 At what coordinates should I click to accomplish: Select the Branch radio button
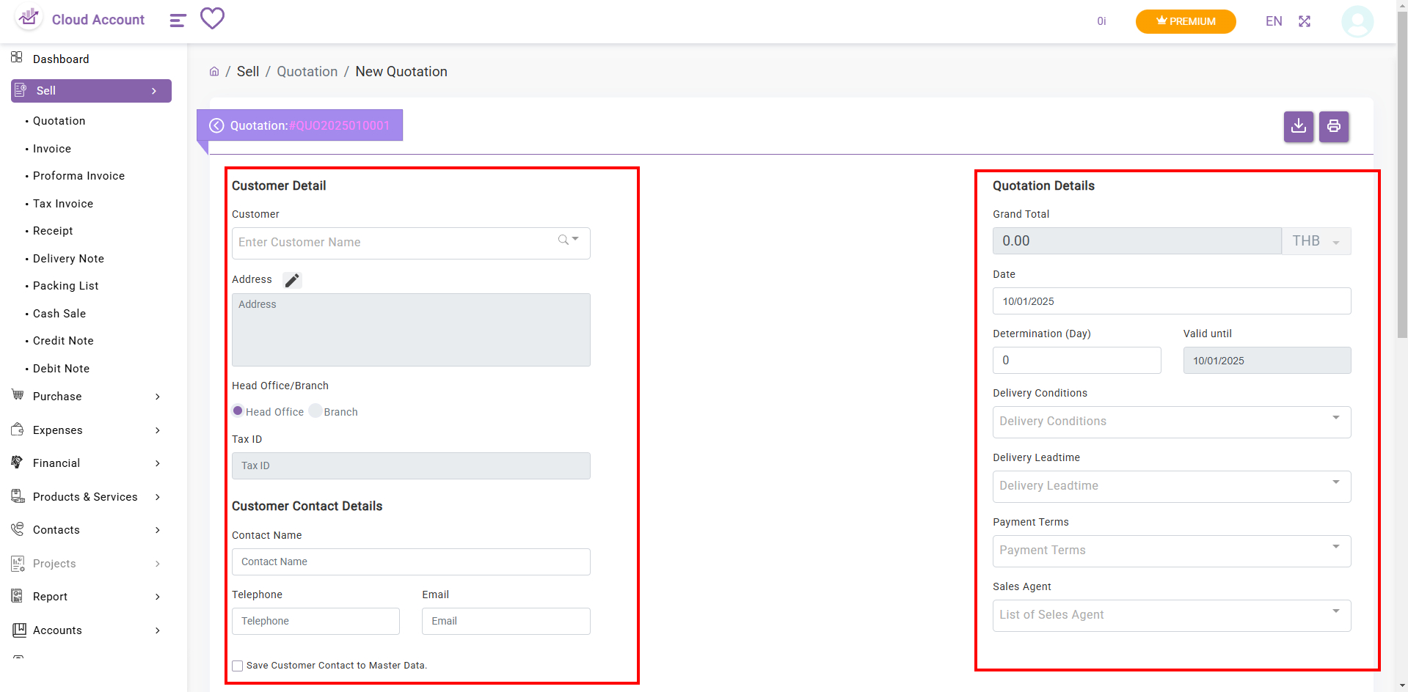click(315, 411)
